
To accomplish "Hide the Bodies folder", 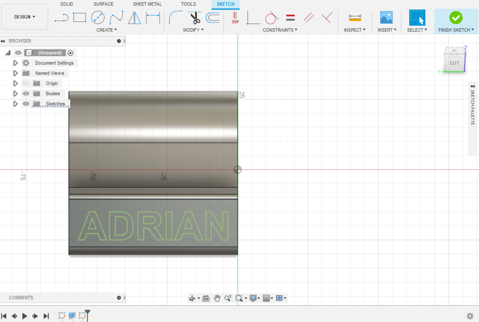I will pyautogui.click(x=26, y=94).
